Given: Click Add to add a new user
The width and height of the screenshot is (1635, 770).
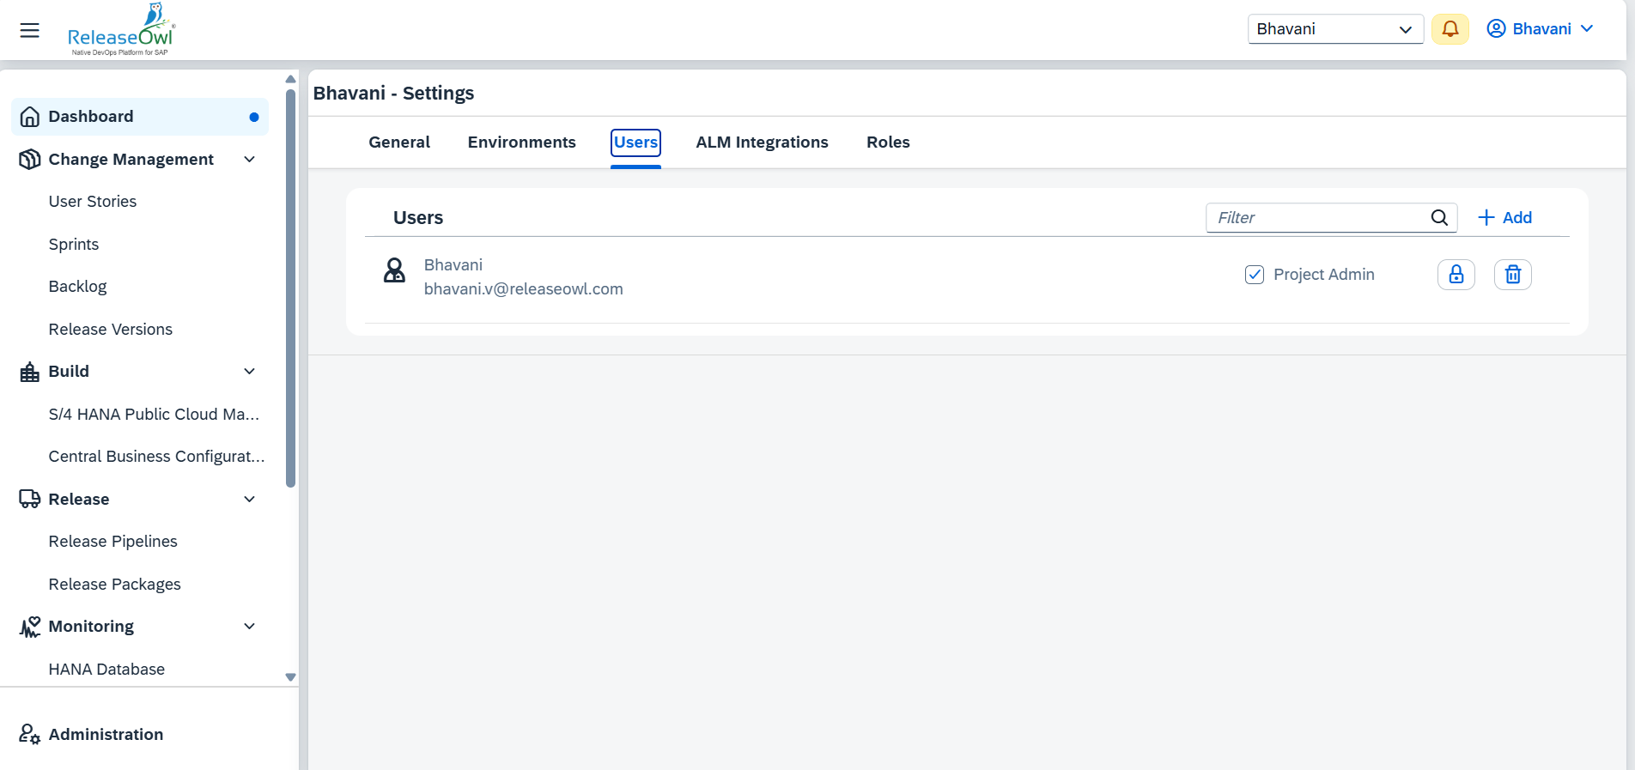Looking at the screenshot, I should pyautogui.click(x=1504, y=218).
